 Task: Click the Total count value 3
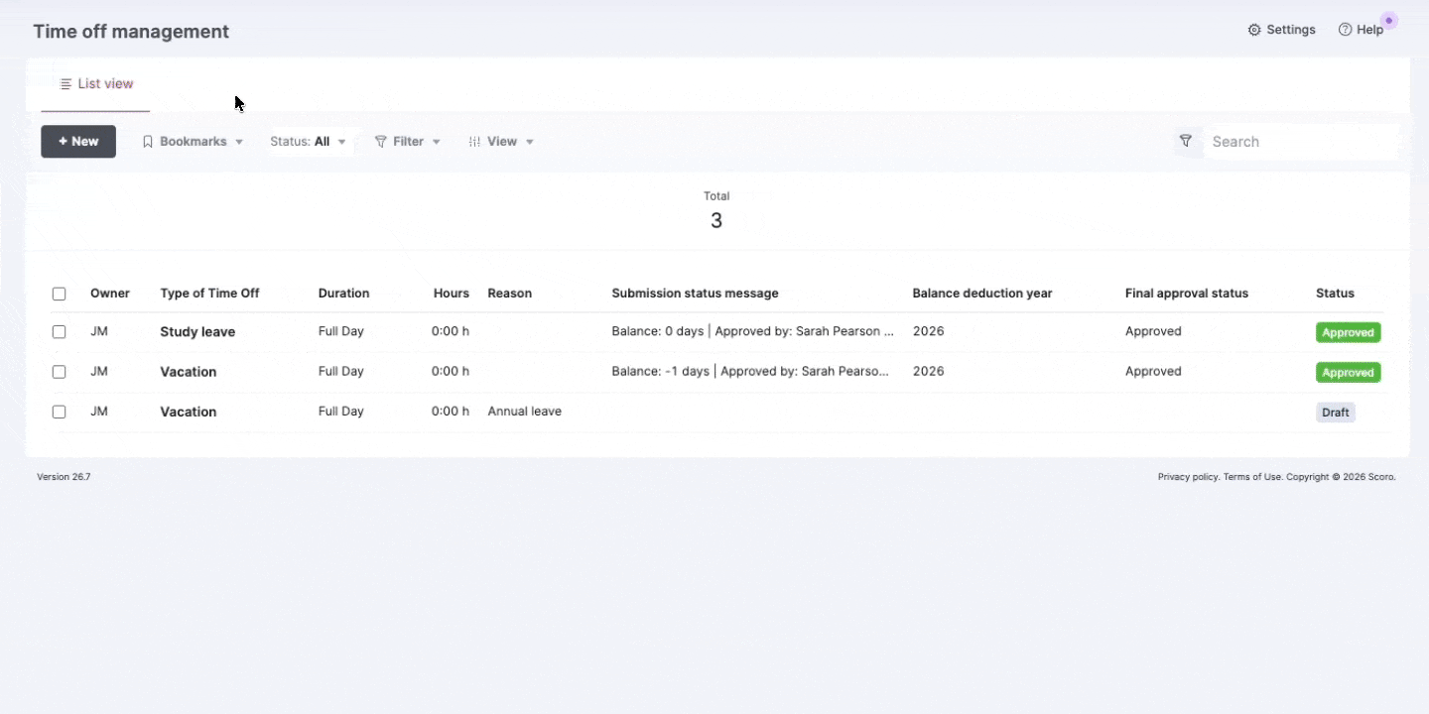click(x=716, y=221)
